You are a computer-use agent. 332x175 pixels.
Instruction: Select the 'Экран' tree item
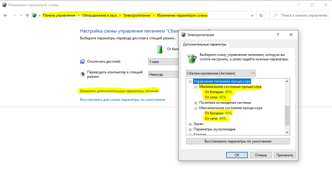[x=198, y=124]
